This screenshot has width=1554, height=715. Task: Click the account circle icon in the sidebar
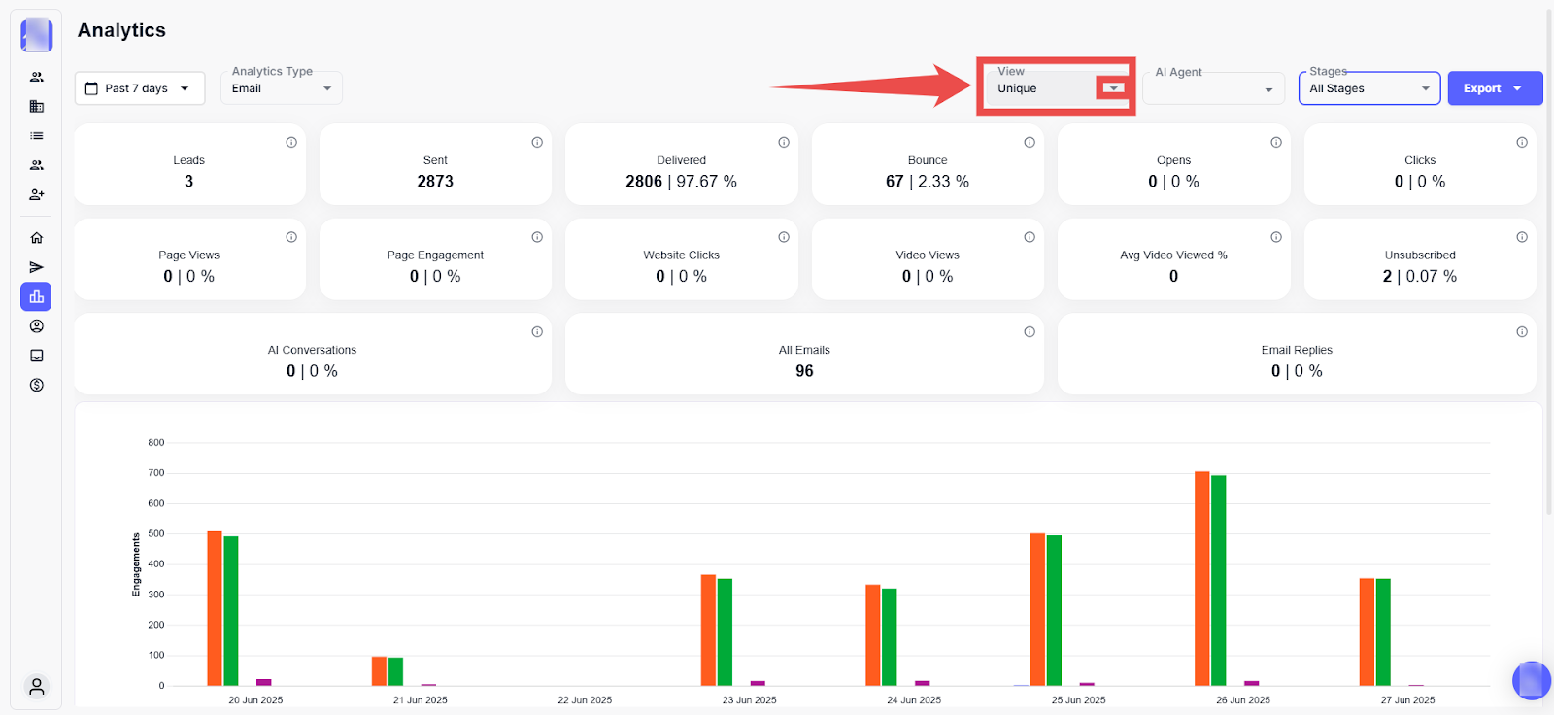click(37, 326)
